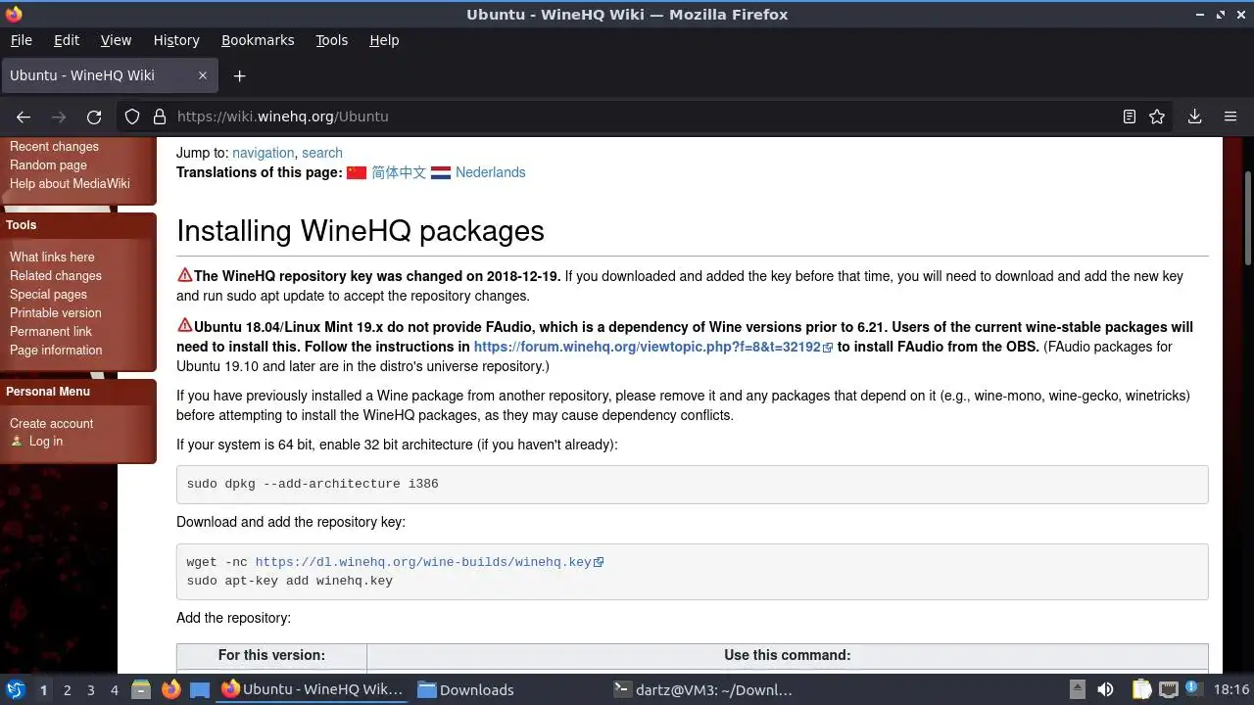Image resolution: width=1254 pixels, height=705 pixels.
Task: Open Special pages link
Action: [x=48, y=295]
